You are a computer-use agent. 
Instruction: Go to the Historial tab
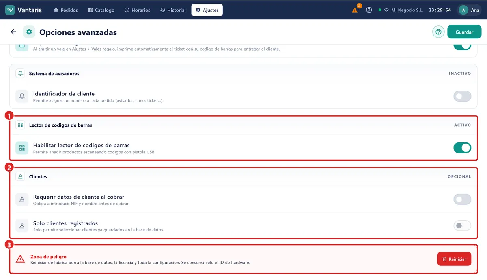[173, 10]
